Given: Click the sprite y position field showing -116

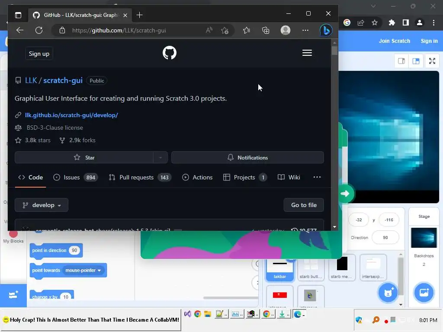Looking at the screenshot, I should coord(389,220).
